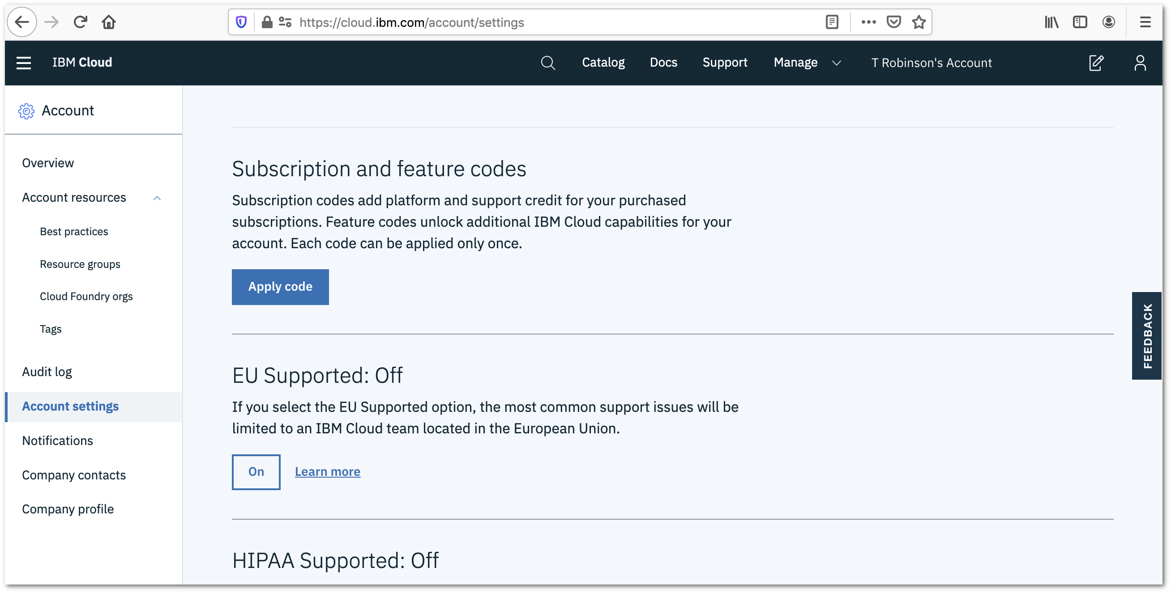Go back with the browser back arrow
1171x593 pixels.
click(x=22, y=22)
